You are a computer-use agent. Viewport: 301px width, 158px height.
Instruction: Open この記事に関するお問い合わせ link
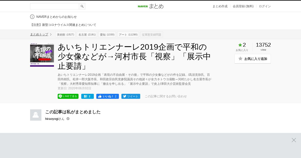coord(166,96)
